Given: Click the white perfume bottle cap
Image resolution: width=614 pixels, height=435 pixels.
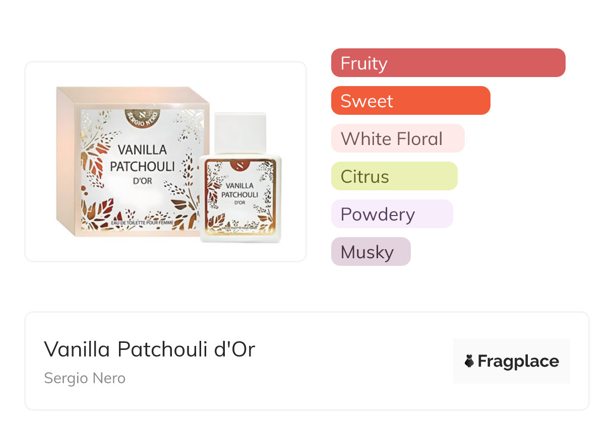Looking at the screenshot, I should pyautogui.click(x=240, y=133).
